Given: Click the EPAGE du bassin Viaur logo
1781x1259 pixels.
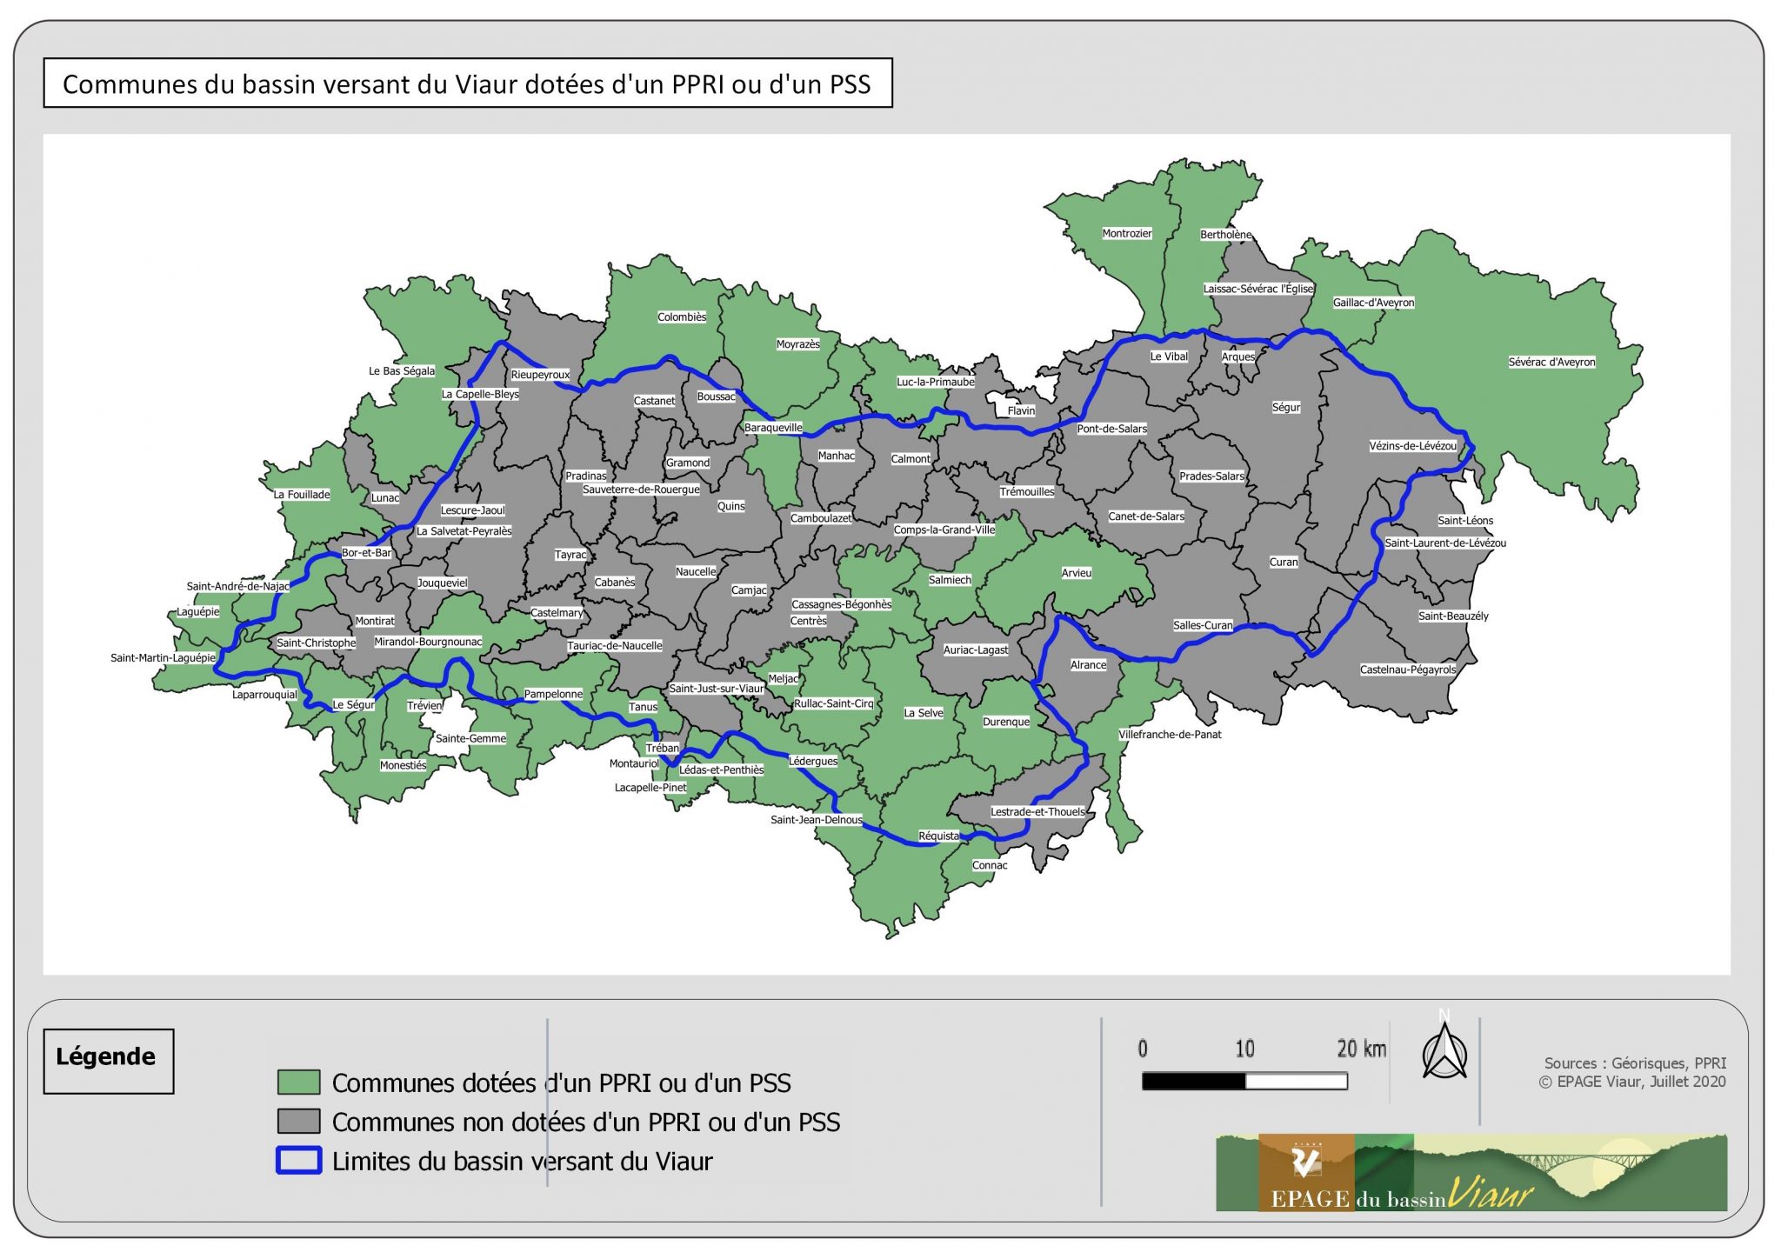Looking at the screenshot, I should tap(1471, 1173).
